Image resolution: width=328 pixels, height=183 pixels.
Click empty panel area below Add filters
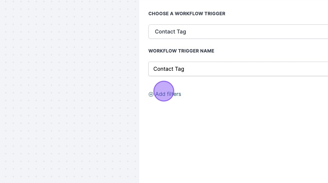tap(233, 129)
